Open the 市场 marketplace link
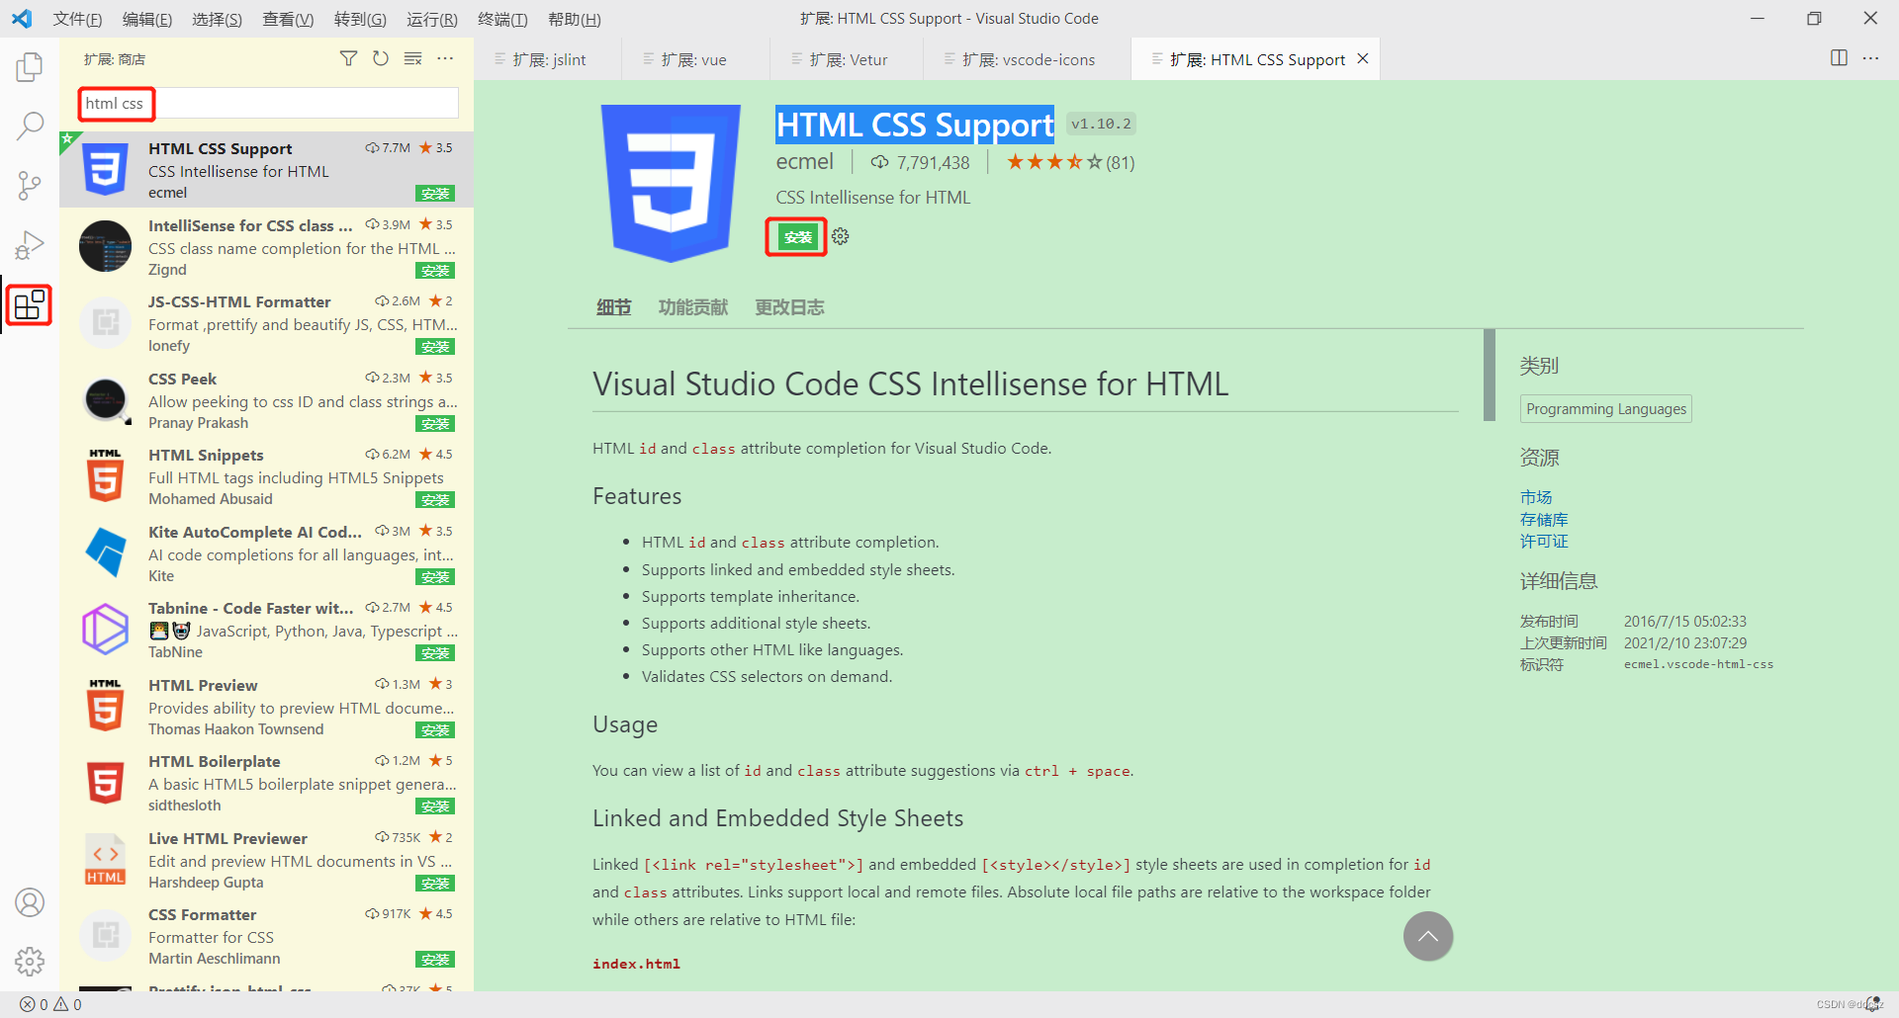 pos(1536,497)
